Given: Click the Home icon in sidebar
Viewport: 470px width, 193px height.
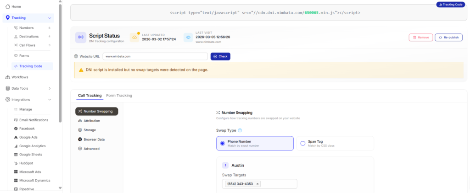Looking at the screenshot, I should tap(7, 6).
